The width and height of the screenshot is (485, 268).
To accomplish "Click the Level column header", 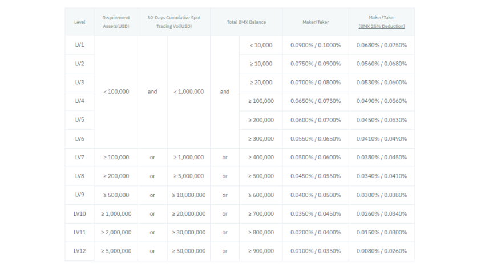I will pyautogui.click(x=79, y=22).
